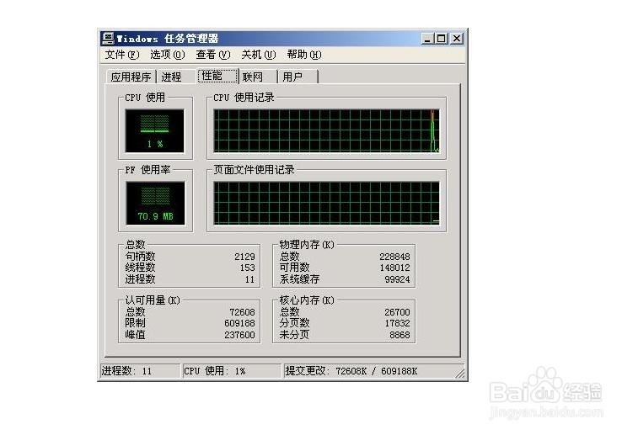Switch to the 联网 tab
Viewport: 638px width, 435px height.
(258, 77)
